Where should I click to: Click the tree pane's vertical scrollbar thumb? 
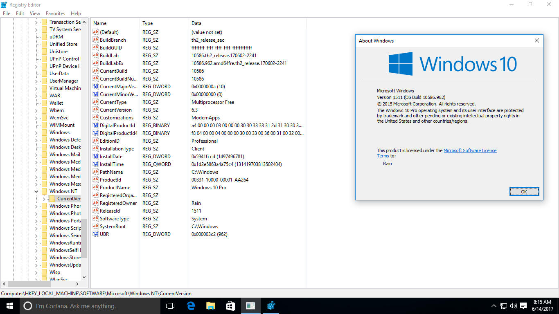coord(84,239)
